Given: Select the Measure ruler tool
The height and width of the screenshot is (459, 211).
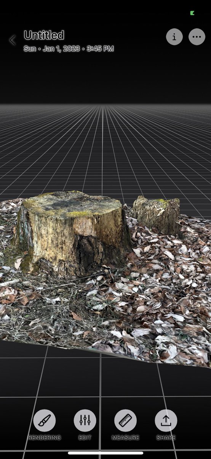Looking at the screenshot, I should pos(125,421).
